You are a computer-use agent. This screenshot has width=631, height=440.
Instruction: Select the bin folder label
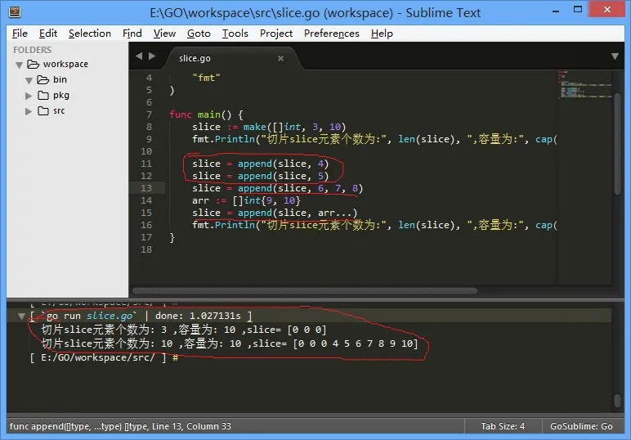tap(60, 79)
